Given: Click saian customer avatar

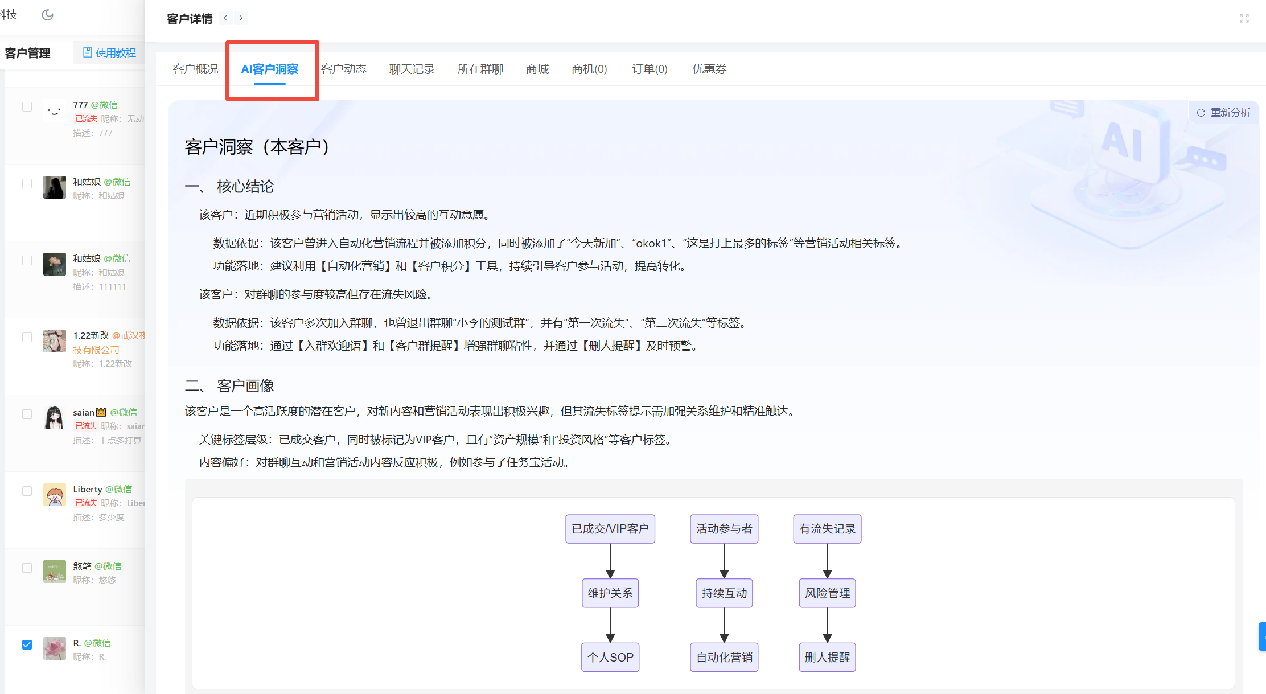Looking at the screenshot, I should click(x=55, y=418).
